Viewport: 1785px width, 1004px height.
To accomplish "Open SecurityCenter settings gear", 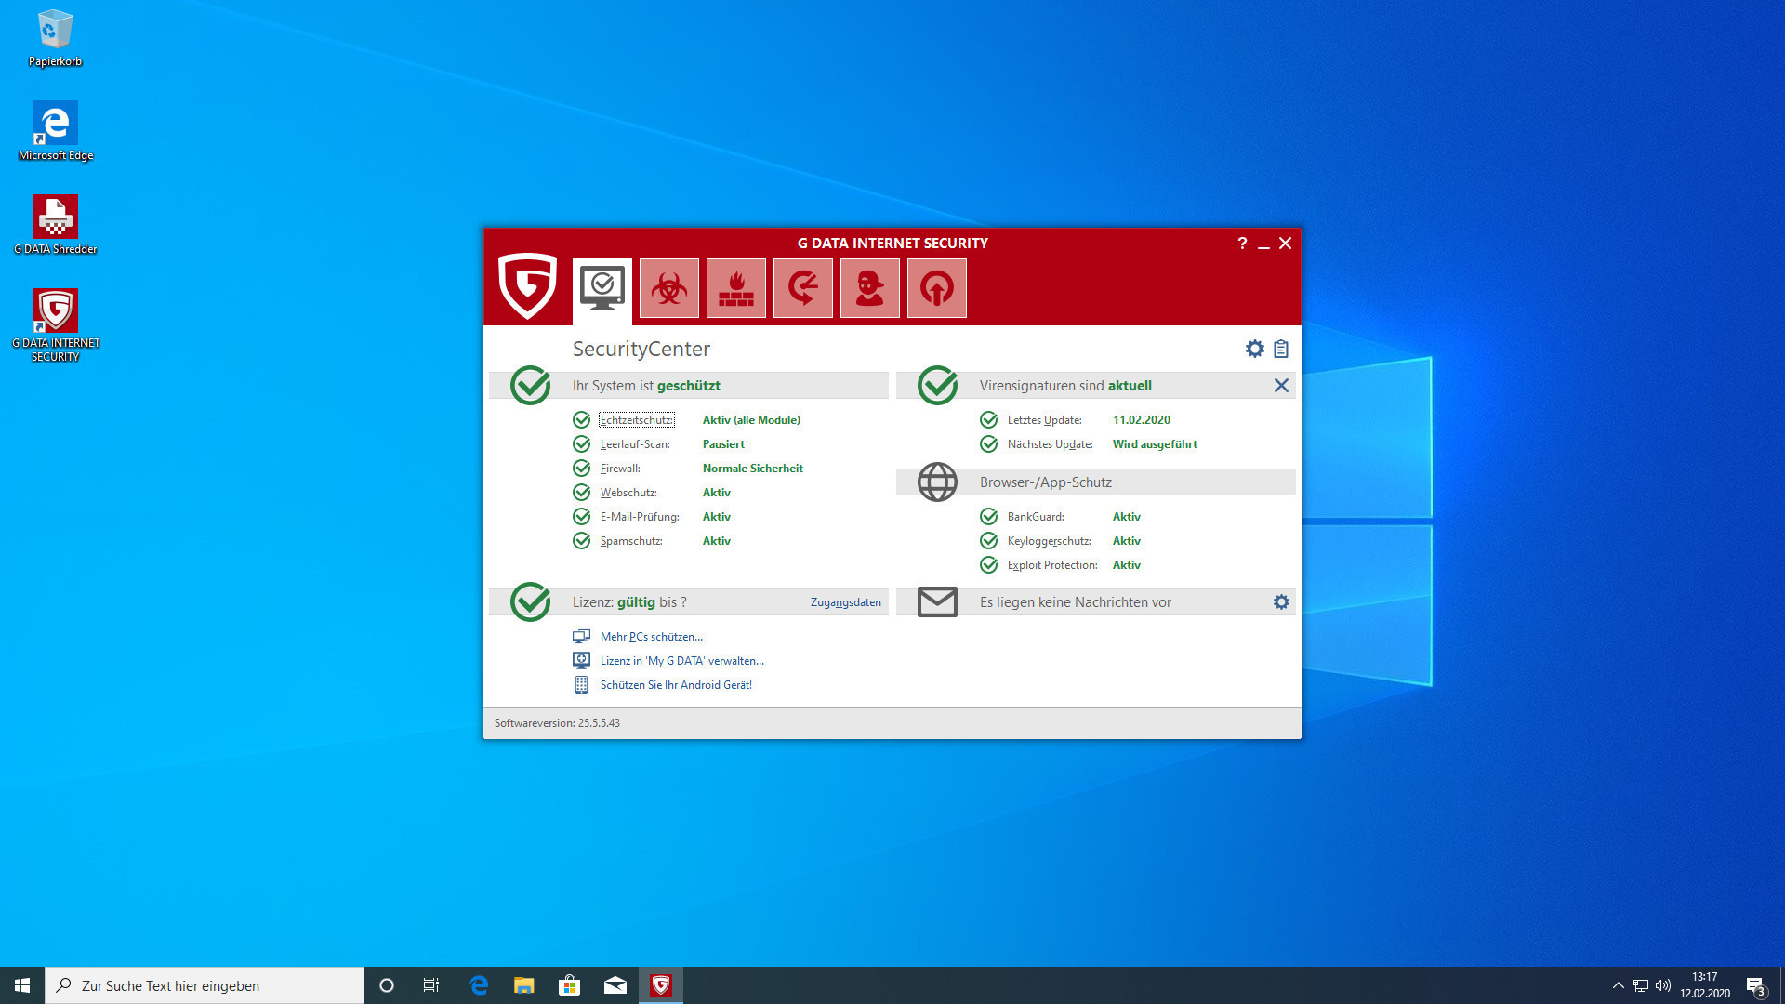I will click(x=1254, y=349).
